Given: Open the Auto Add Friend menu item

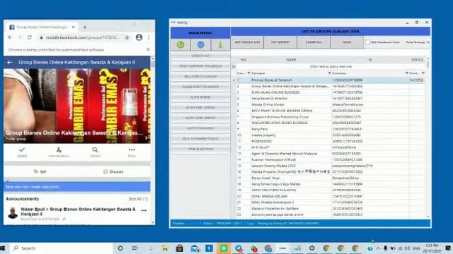Looking at the screenshot, I should (x=200, y=108).
